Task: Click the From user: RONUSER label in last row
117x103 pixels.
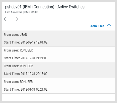Action: pyautogui.click(x=18, y=82)
